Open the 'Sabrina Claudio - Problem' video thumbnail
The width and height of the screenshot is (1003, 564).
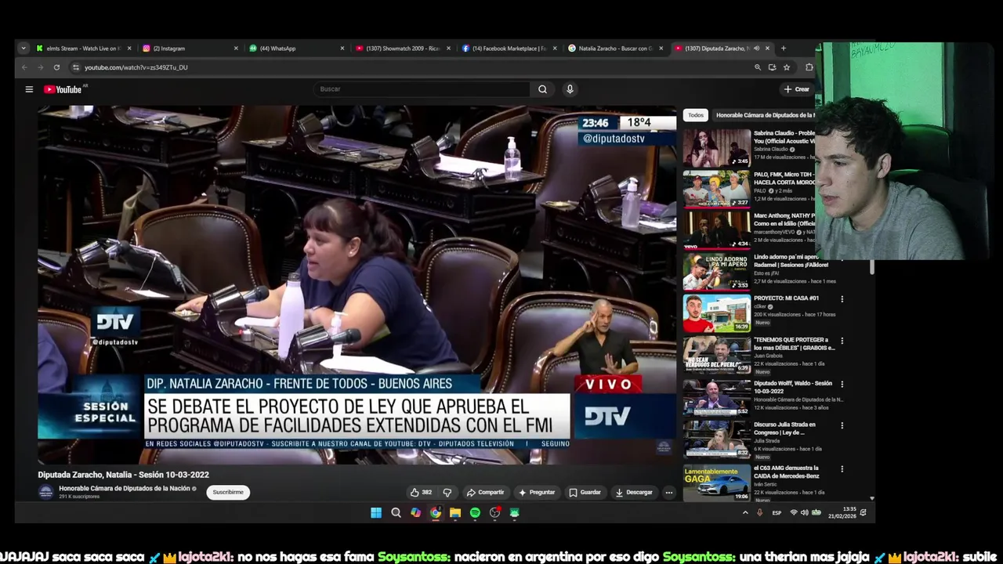(x=716, y=148)
